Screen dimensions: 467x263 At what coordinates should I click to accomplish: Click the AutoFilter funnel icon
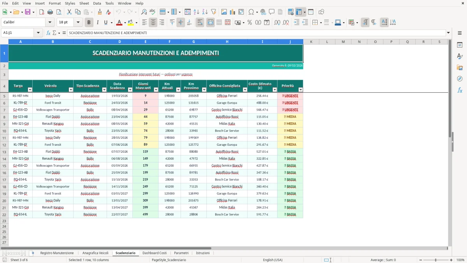click(x=213, y=12)
